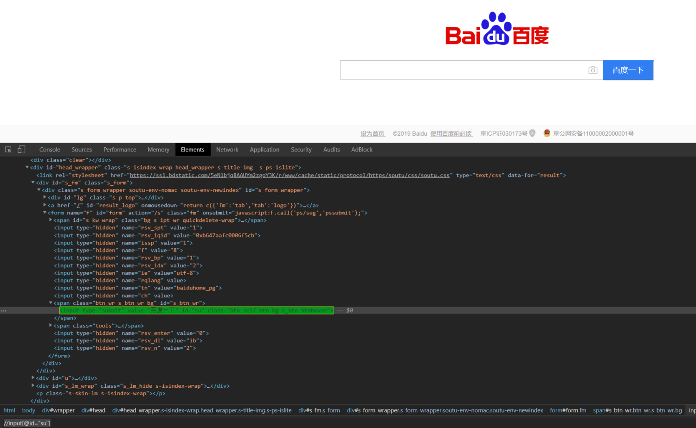The image size is (696, 428).
Task: Collapse the div#s_form_wrapper node
Action: click(x=39, y=190)
